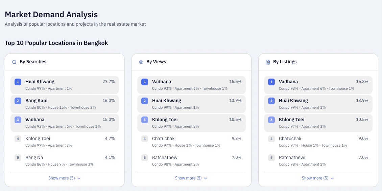Expand Show more (5) under By Listings
This screenshot has height=191, width=382.
point(318,178)
